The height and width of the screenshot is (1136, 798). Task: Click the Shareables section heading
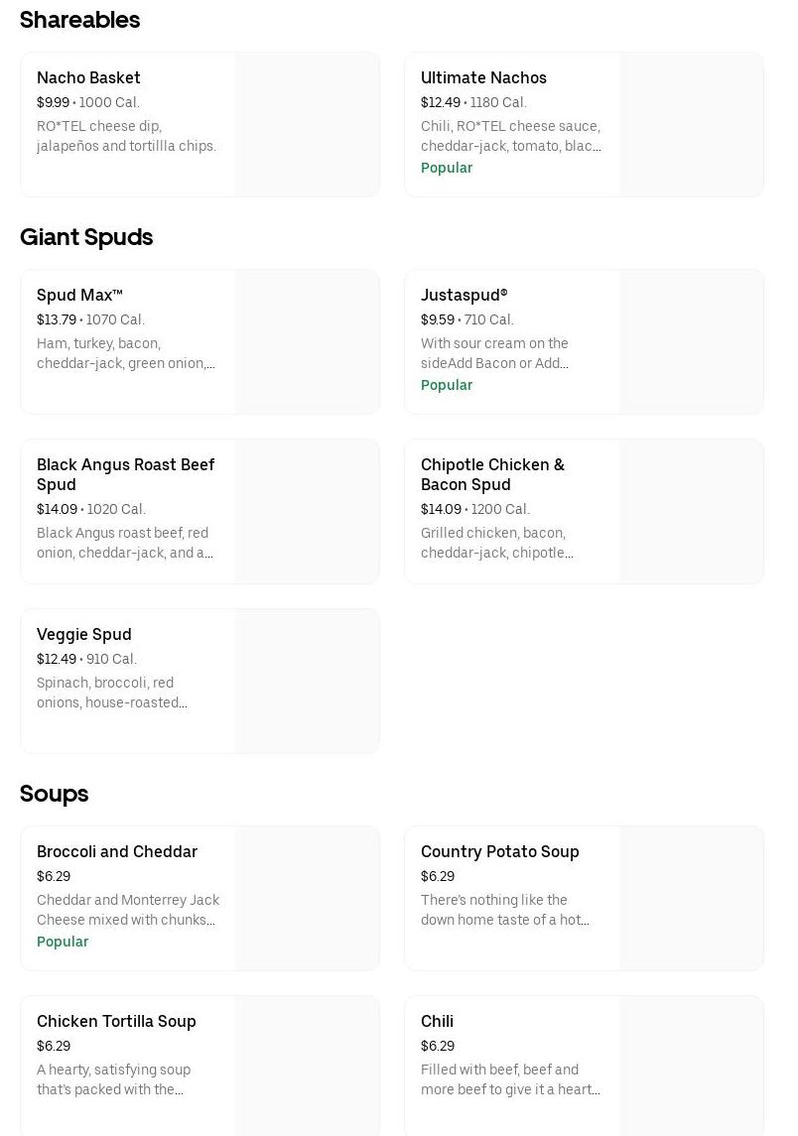coord(79,20)
